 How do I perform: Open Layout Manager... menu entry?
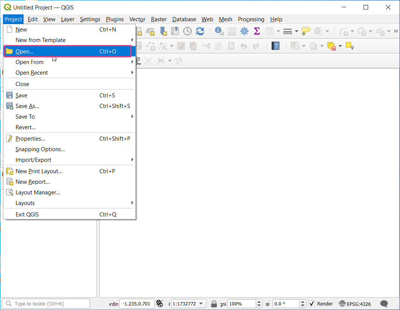tap(69, 193)
